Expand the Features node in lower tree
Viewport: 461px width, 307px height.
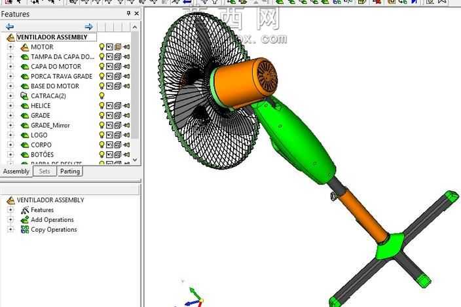(x=10, y=210)
